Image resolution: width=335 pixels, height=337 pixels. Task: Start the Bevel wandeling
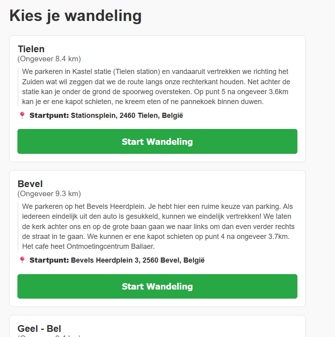[x=157, y=286]
